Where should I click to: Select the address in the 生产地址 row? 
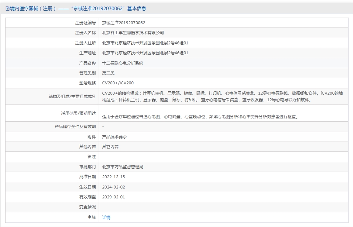[145, 53]
